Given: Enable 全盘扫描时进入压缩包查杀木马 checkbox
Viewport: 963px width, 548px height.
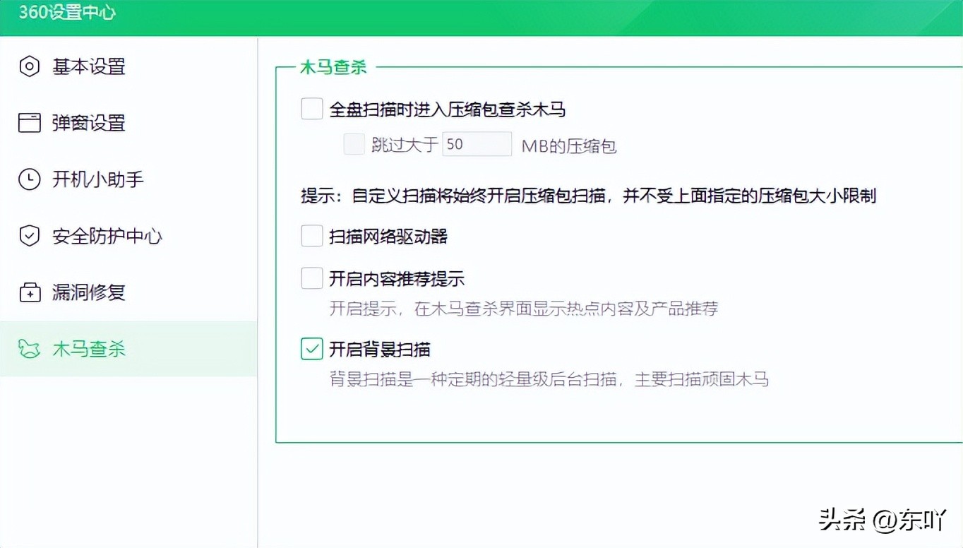Looking at the screenshot, I should 311,108.
